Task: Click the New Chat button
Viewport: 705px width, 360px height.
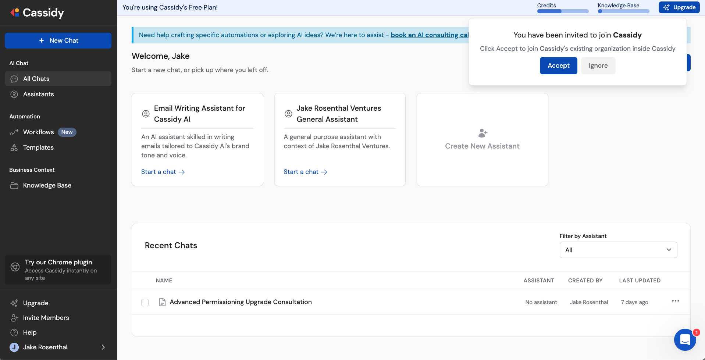Action: tap(58, 40)
